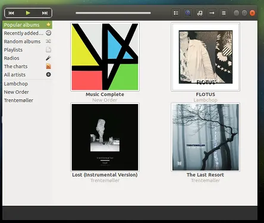Open The Last Resort album cover
This screenshot has height=223, width=264.
pos(206,137)
